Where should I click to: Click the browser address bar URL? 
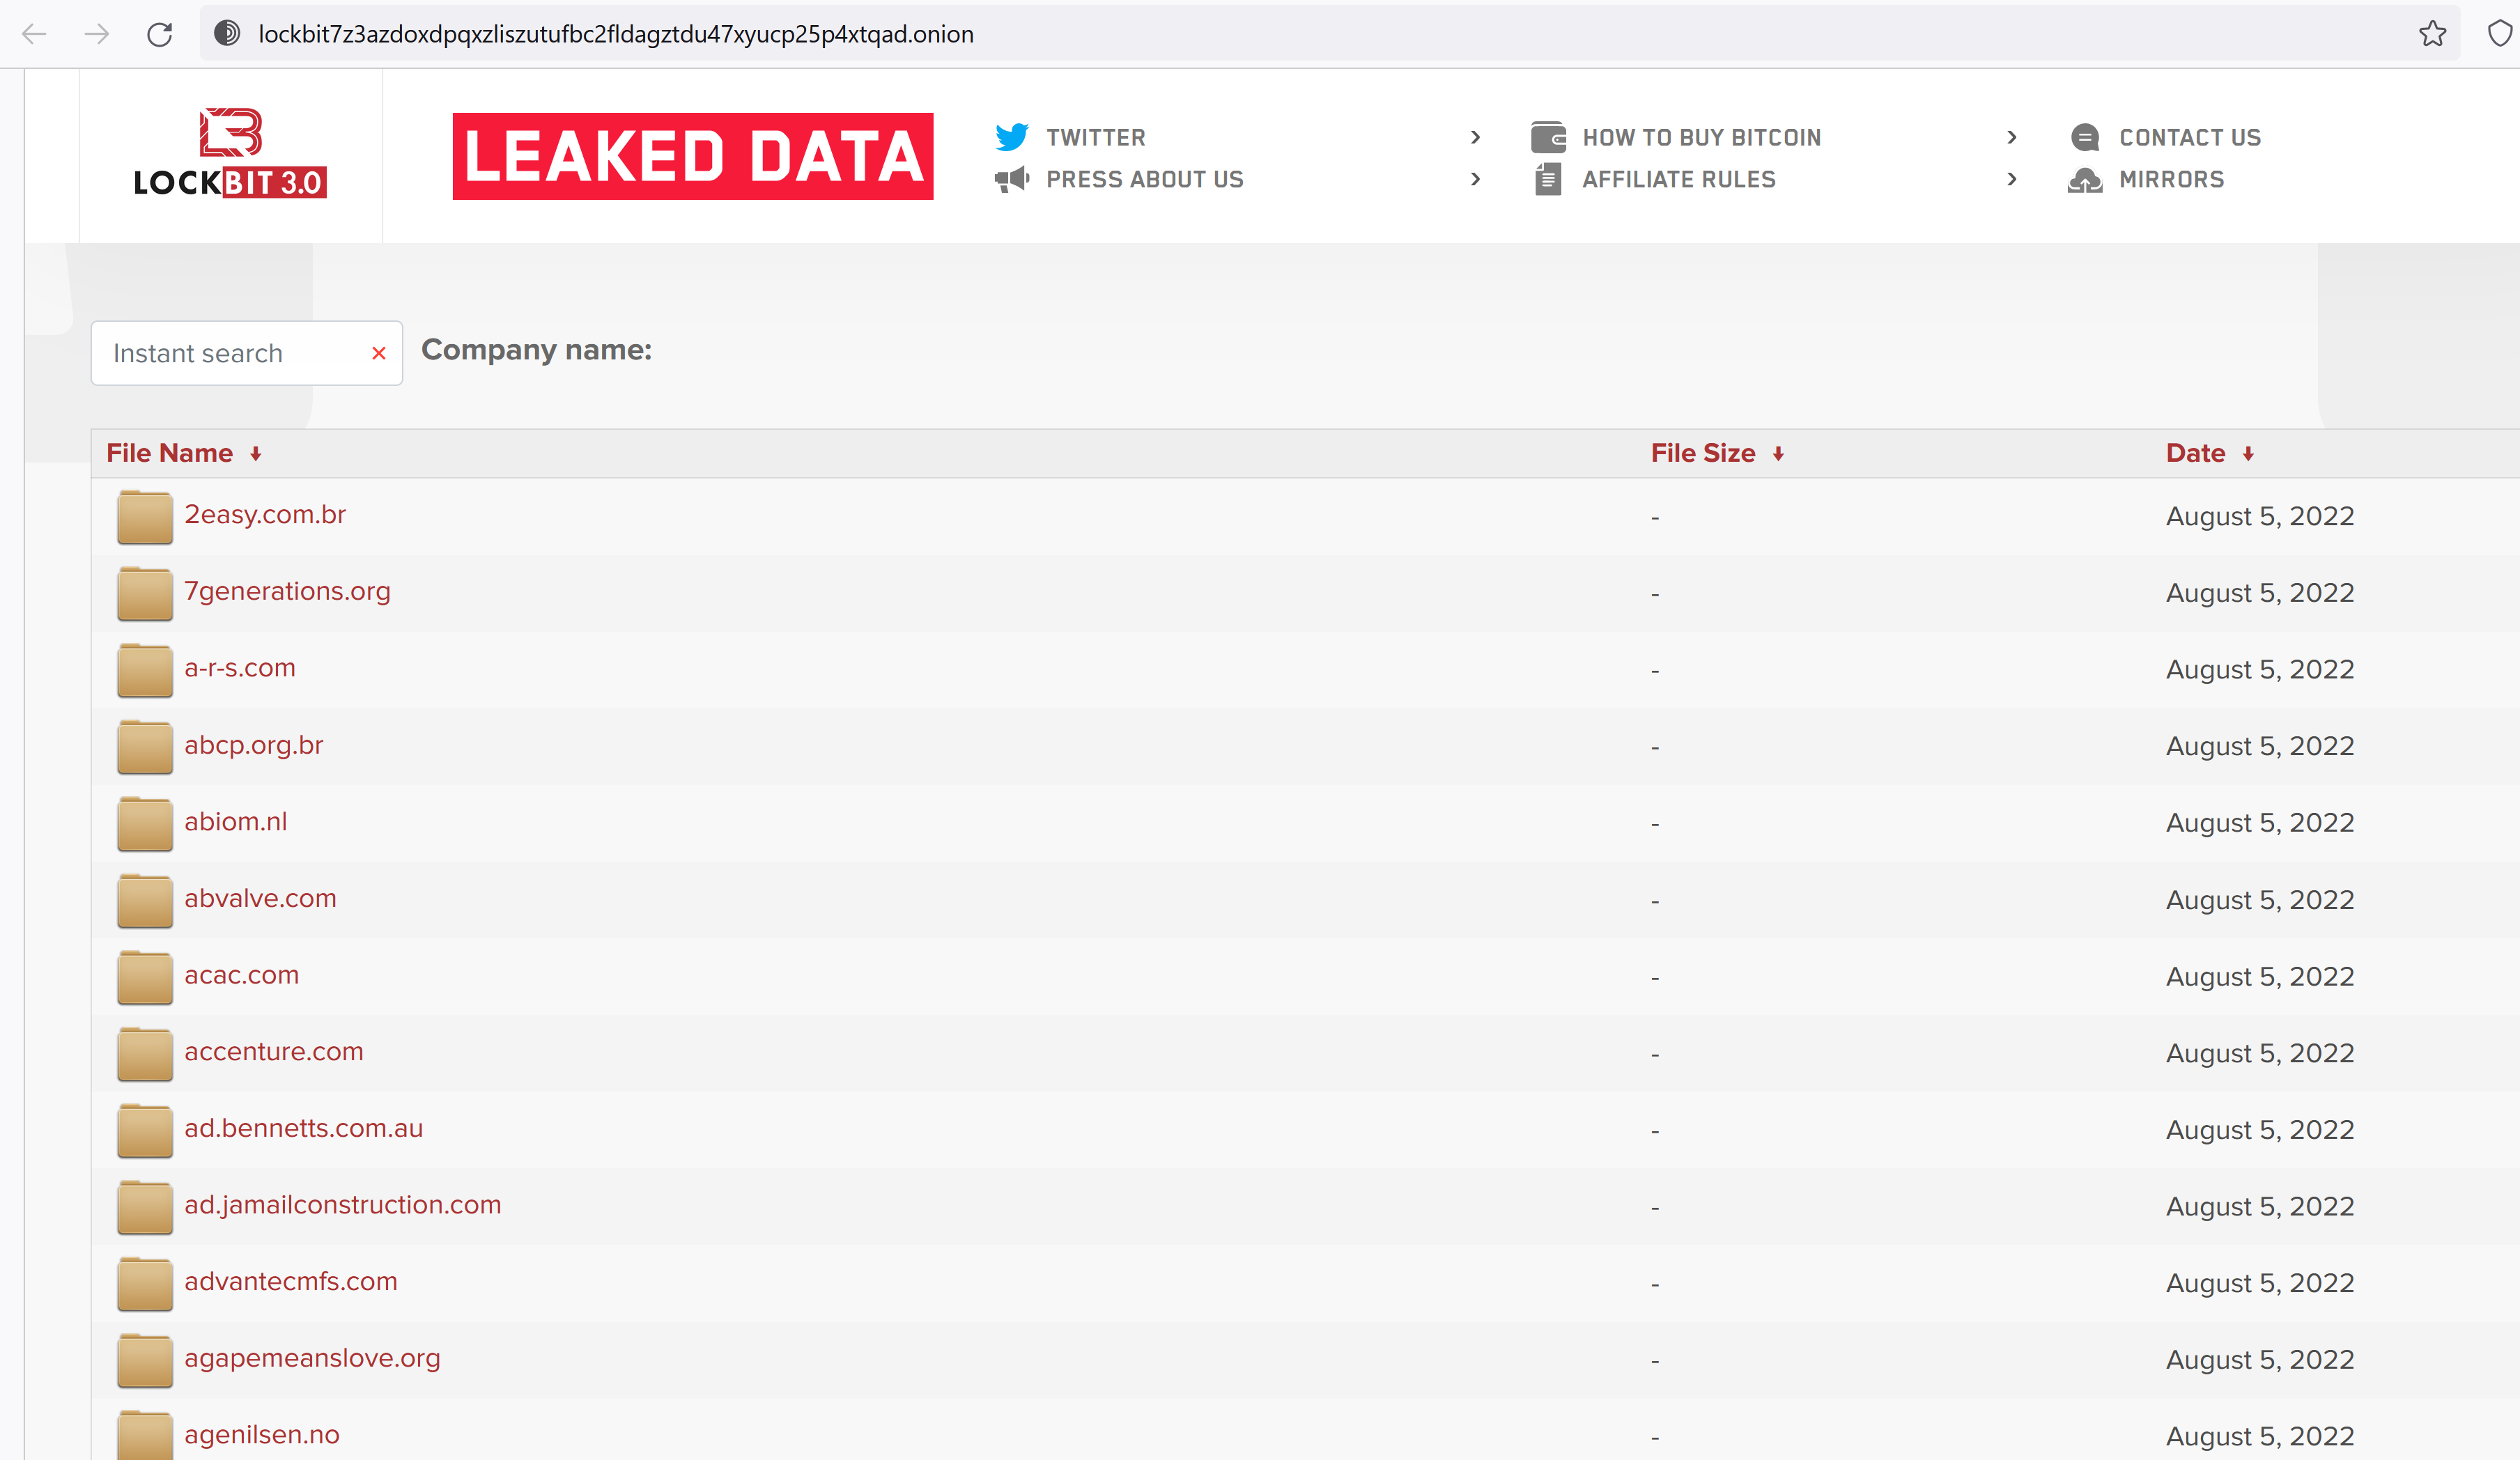point(615,34)
